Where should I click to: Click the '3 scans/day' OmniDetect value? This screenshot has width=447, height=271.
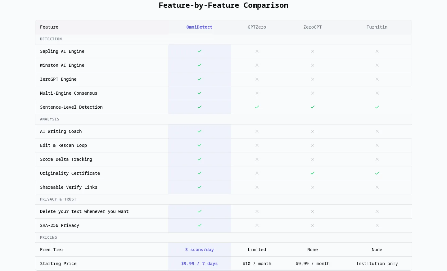tap(200, 250)
